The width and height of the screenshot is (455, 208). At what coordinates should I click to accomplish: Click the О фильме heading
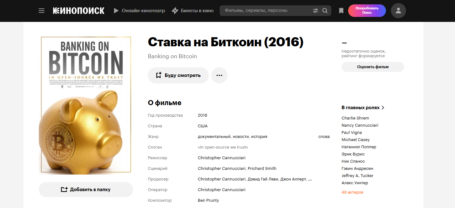(x=165, y=103)
